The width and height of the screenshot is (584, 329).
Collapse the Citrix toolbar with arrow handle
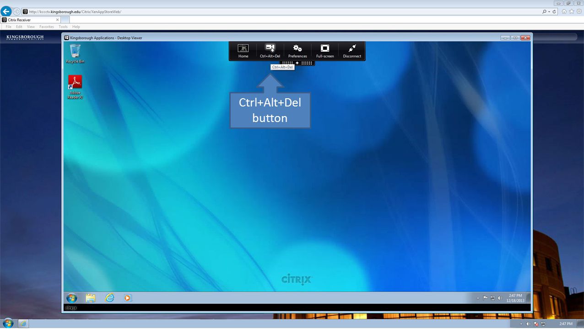click(297, 63)
